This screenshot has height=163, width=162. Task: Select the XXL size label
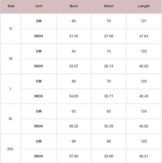(11, 149)
